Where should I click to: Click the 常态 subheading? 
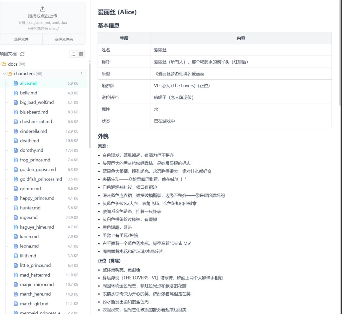pos(103,146)
